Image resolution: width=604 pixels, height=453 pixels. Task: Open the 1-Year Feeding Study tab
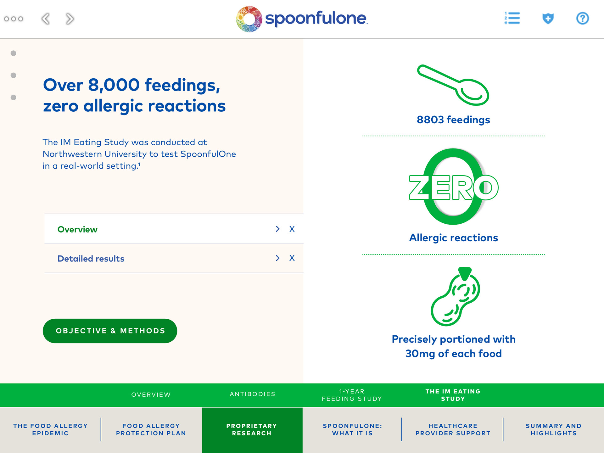(352, 395)
